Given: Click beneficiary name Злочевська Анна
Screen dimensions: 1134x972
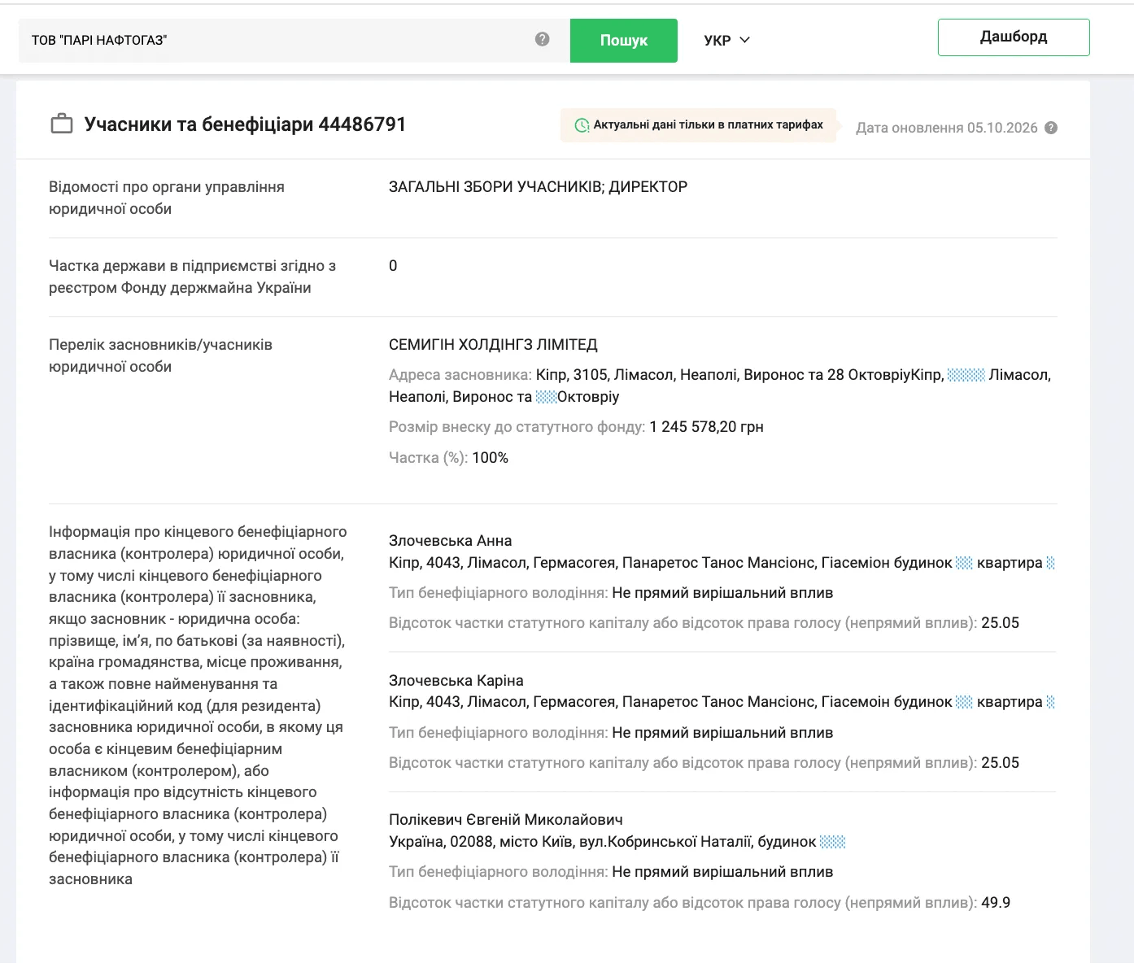Looking at the screenshot, I should point(451,541).
